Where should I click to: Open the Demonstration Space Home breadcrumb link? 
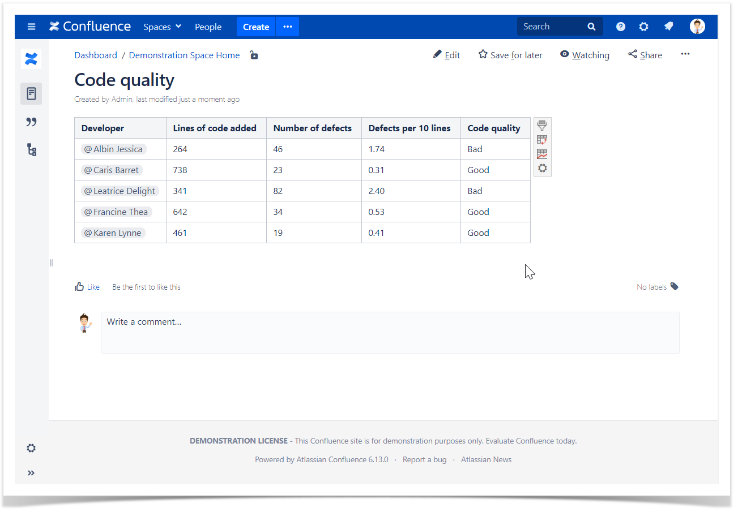coord(184,55)
